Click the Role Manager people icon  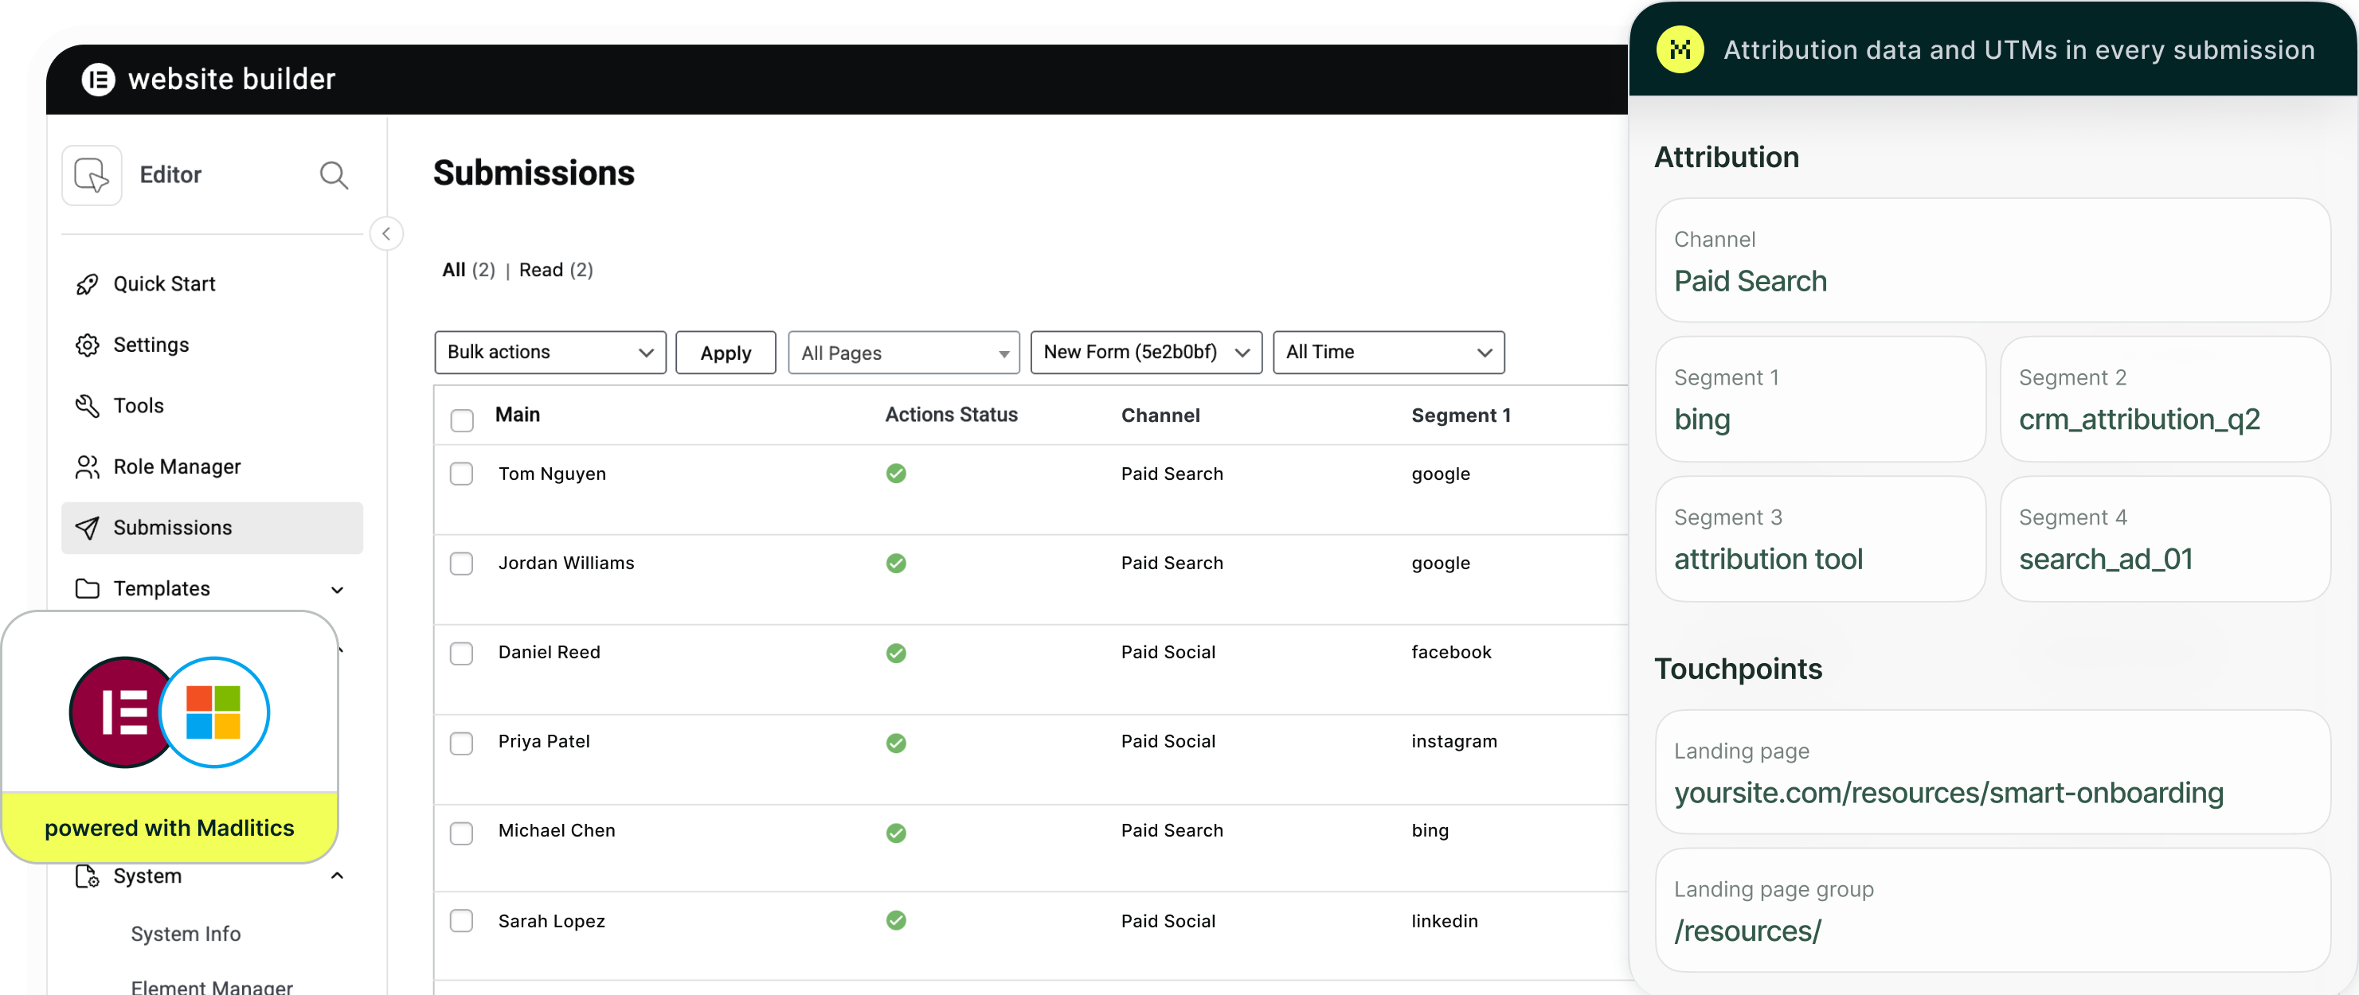click(x=87, y=466)
